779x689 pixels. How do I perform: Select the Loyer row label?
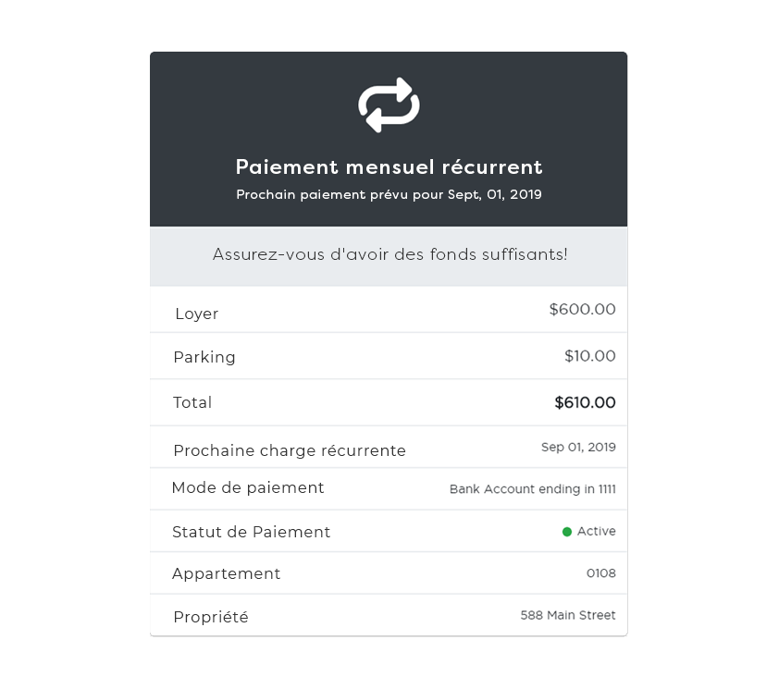(x=197, y=314)
